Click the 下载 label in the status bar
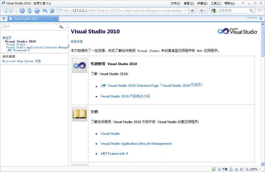 tap(225, 169)
